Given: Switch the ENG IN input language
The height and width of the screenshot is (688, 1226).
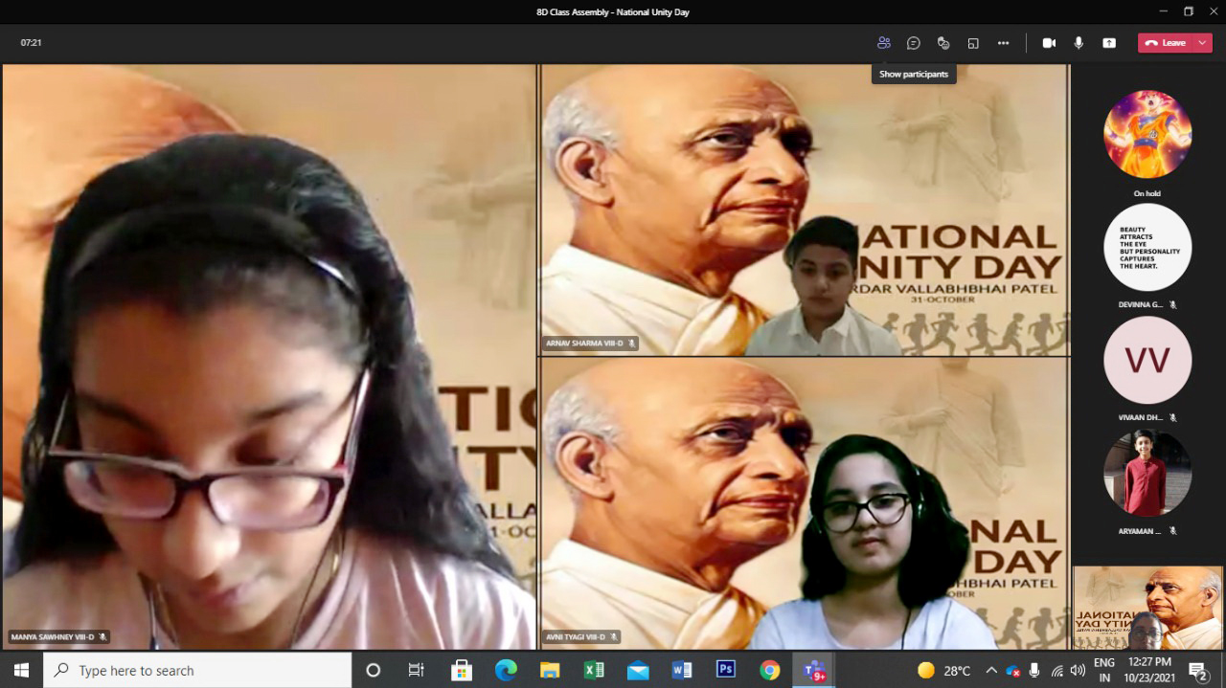Looking at the screenshot, I should pos(1104,670).
